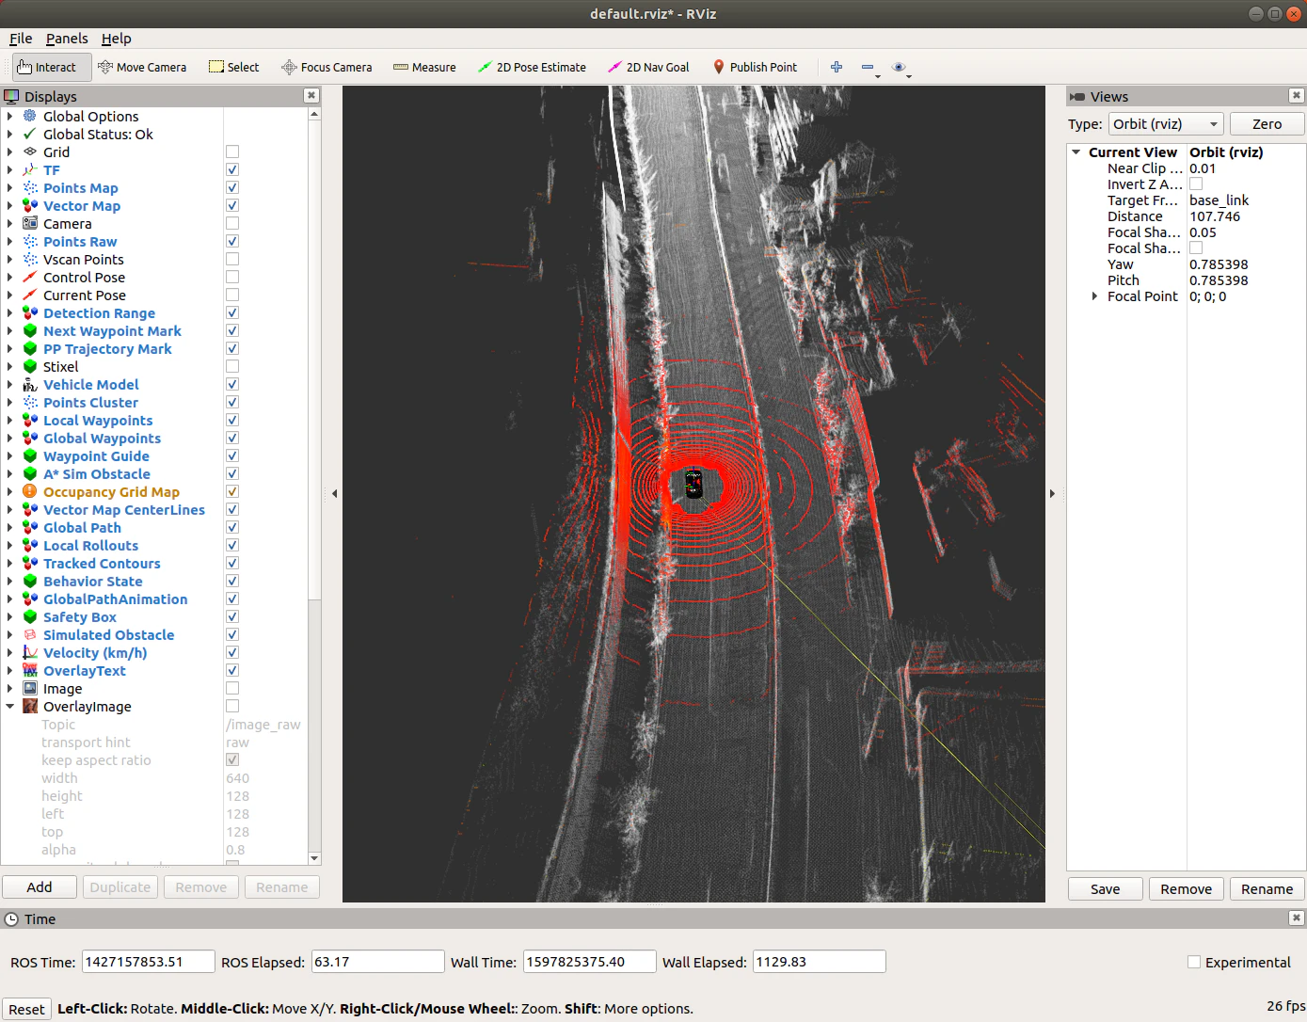This screenshot has width=1307, height=1022.
Task: Collapse the OverlayImage display entry
Action: tap(10, 706)
